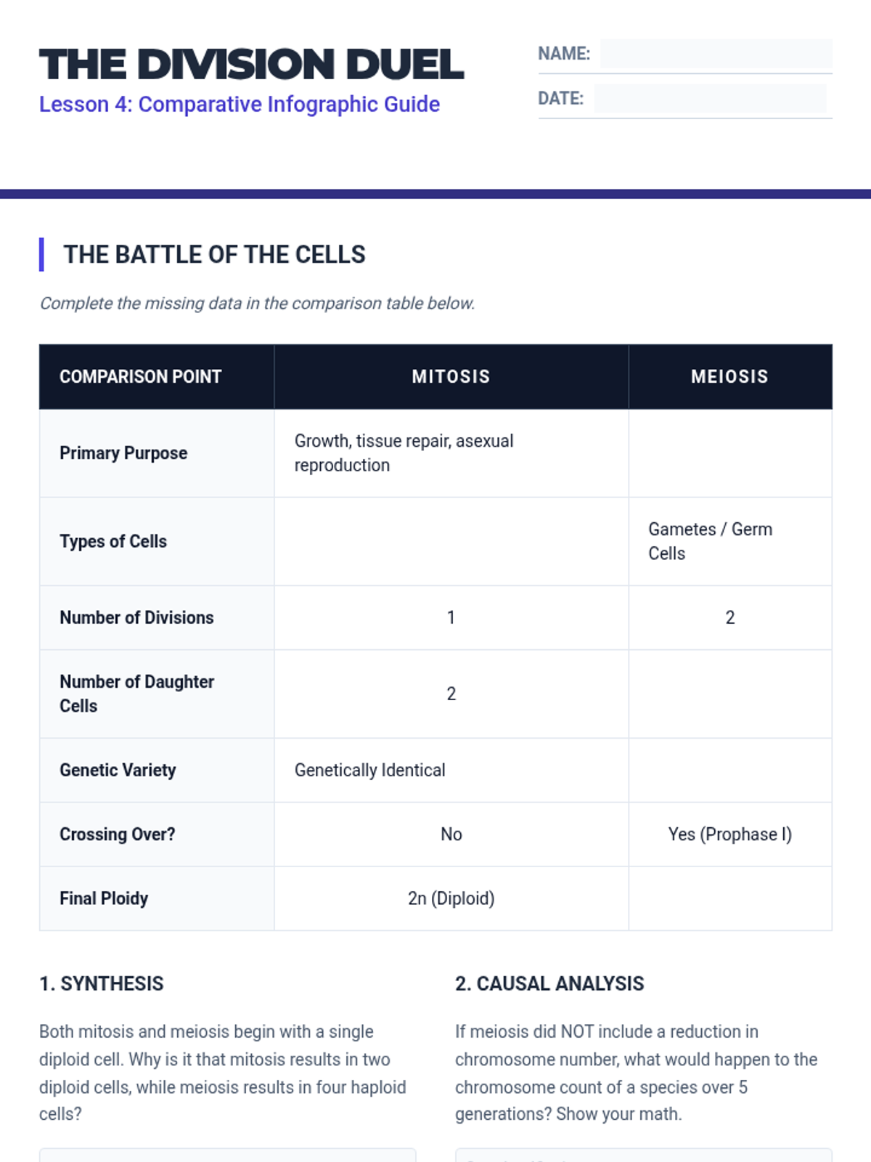Viewport: 871px width, 1162px height.
Task: Click the 'Crossing Over?' row label
Action: click(x=118, y=834)
